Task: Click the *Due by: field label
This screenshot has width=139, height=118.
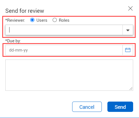Action: [x=13, y=41]
